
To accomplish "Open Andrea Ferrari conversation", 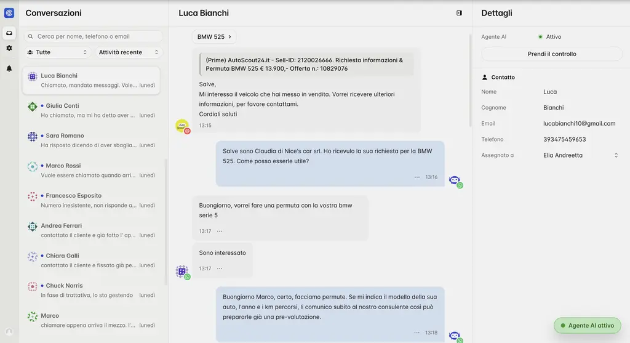I will click(91, 230).
